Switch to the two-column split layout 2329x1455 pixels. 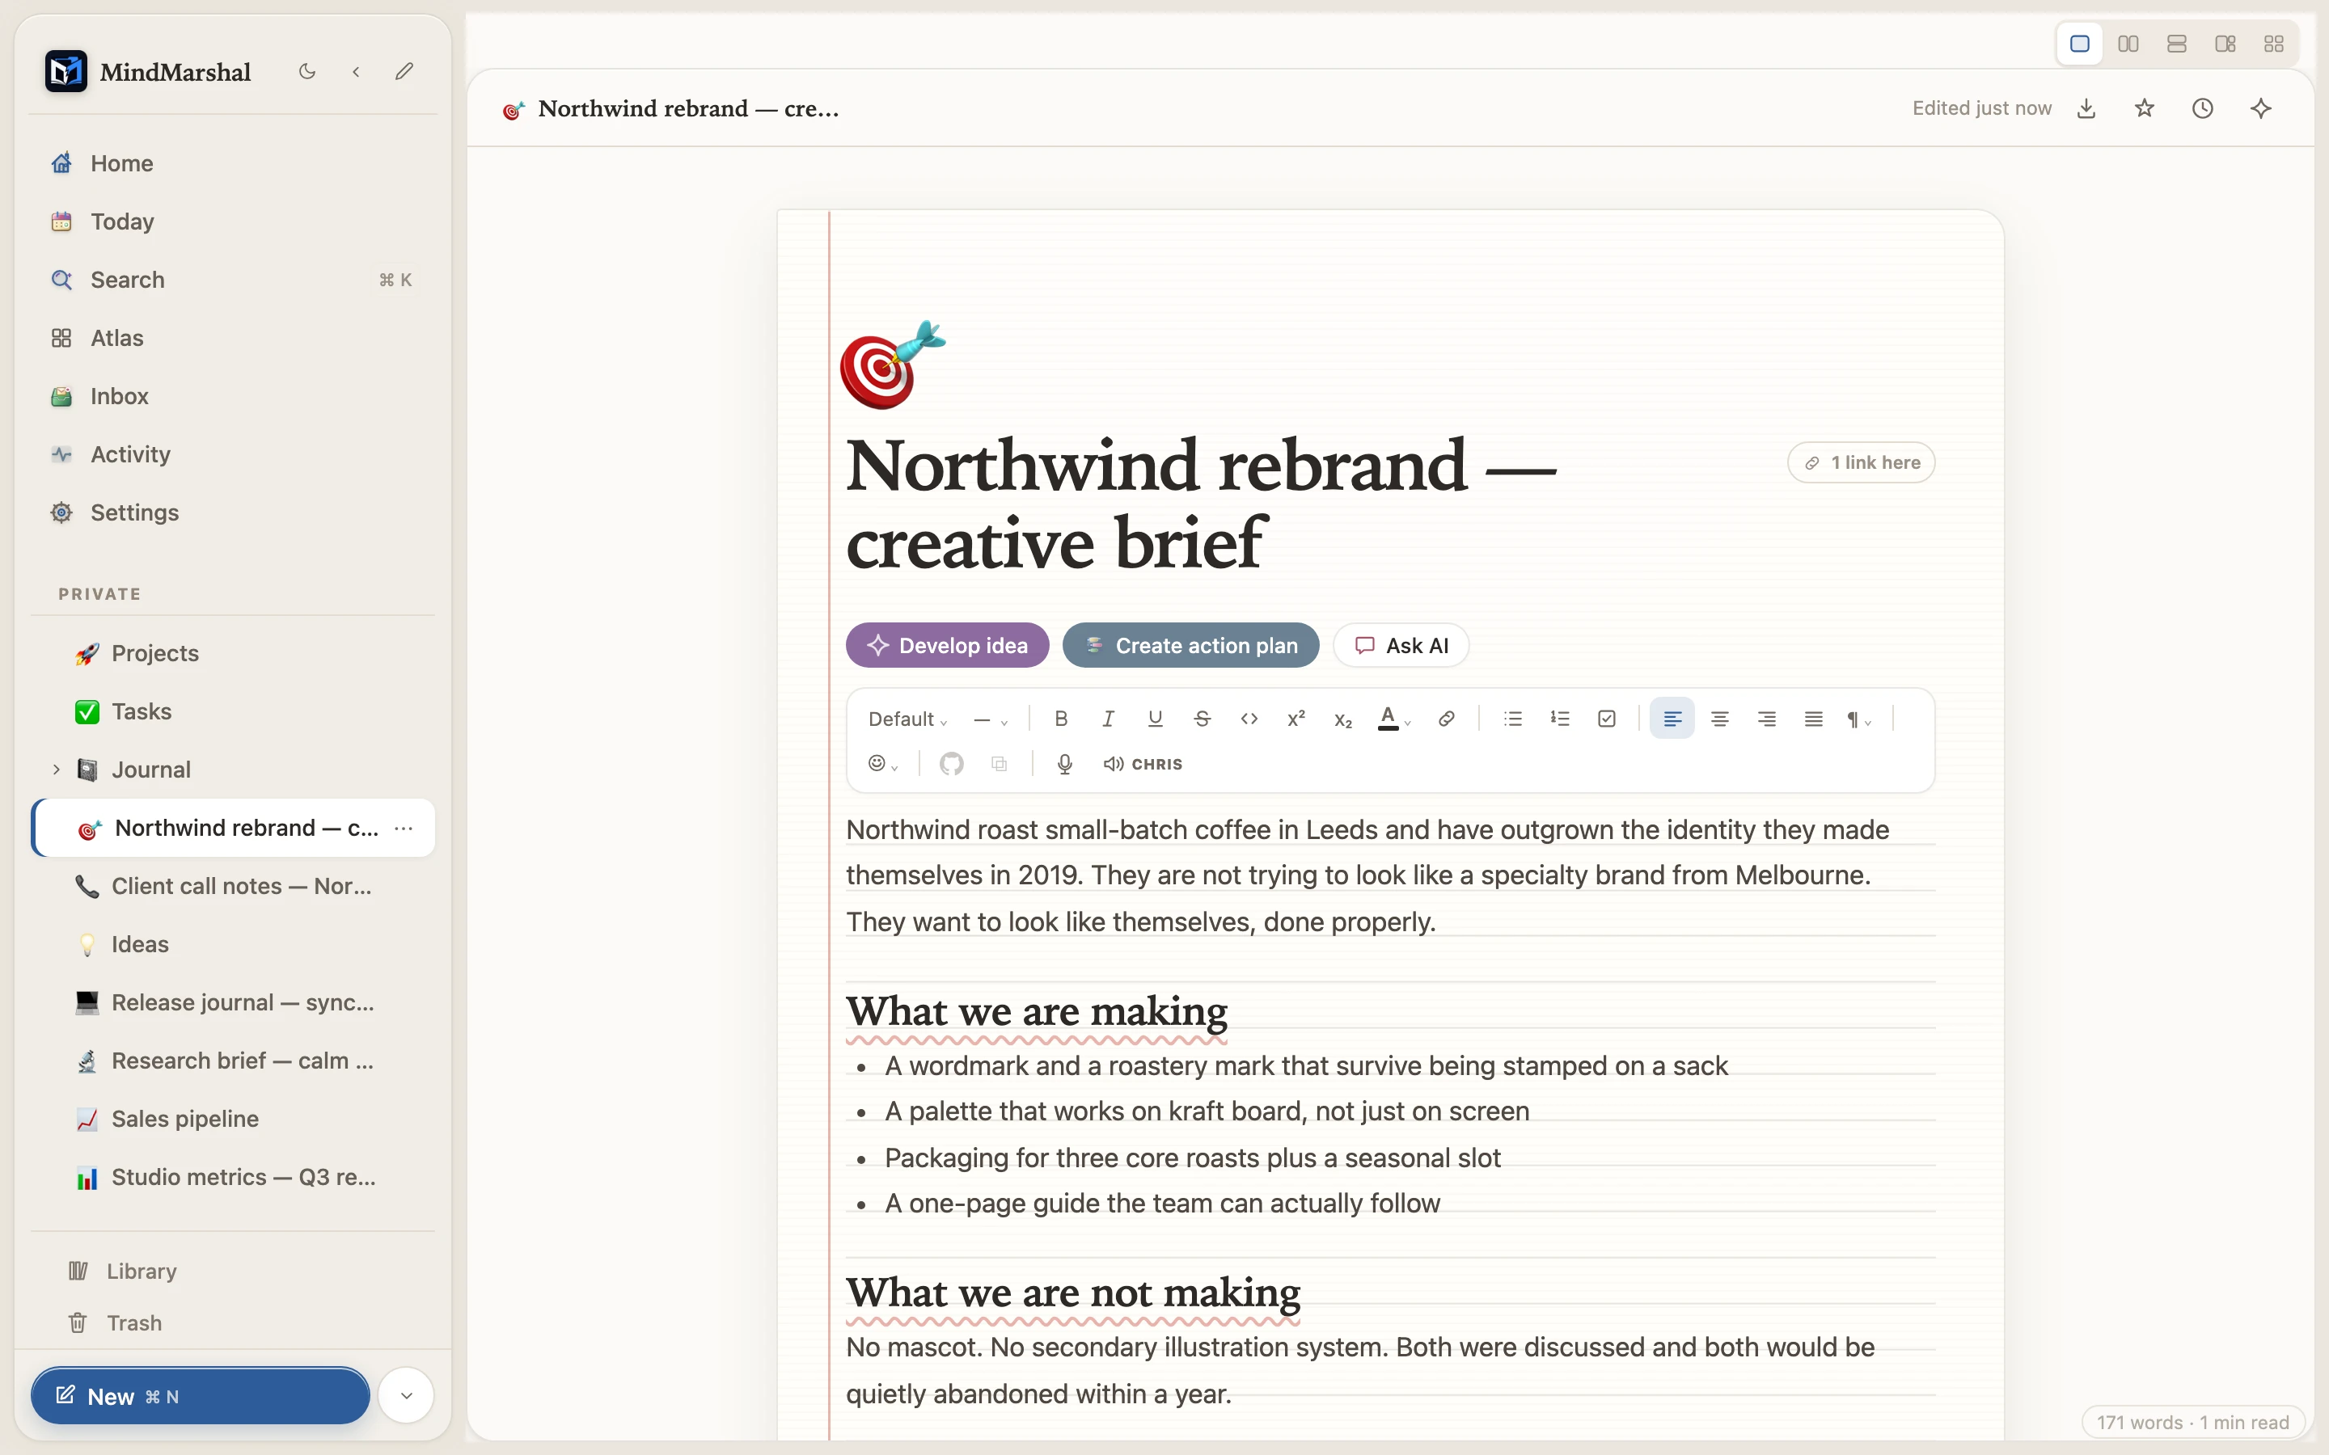pyautogui.click(x=2128, y=44)
